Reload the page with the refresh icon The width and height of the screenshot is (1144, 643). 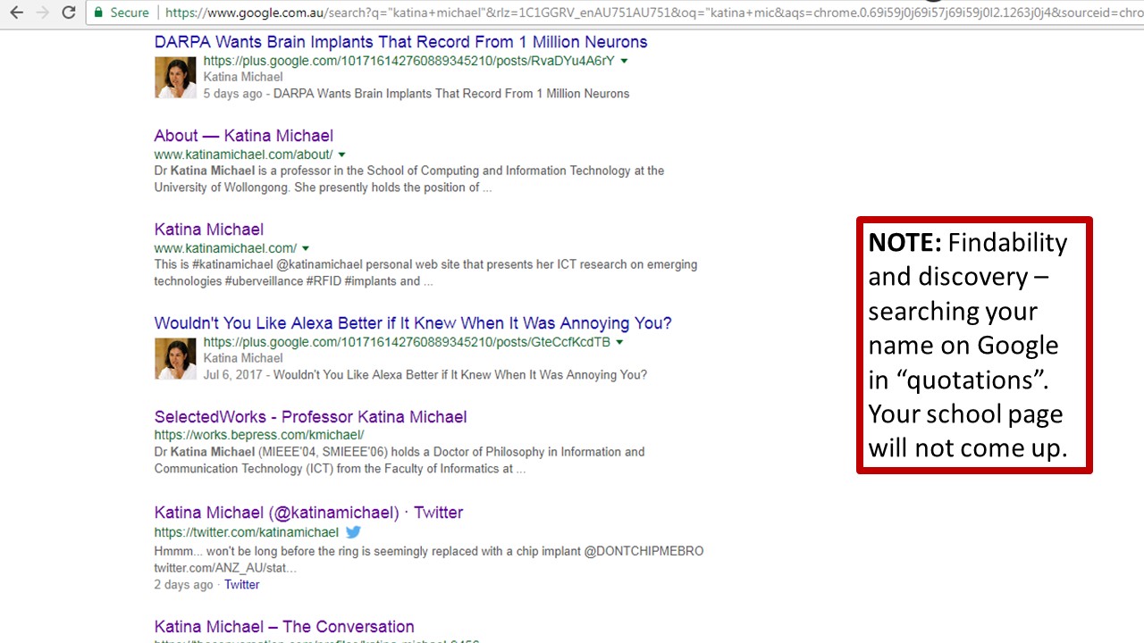(69, 13)
